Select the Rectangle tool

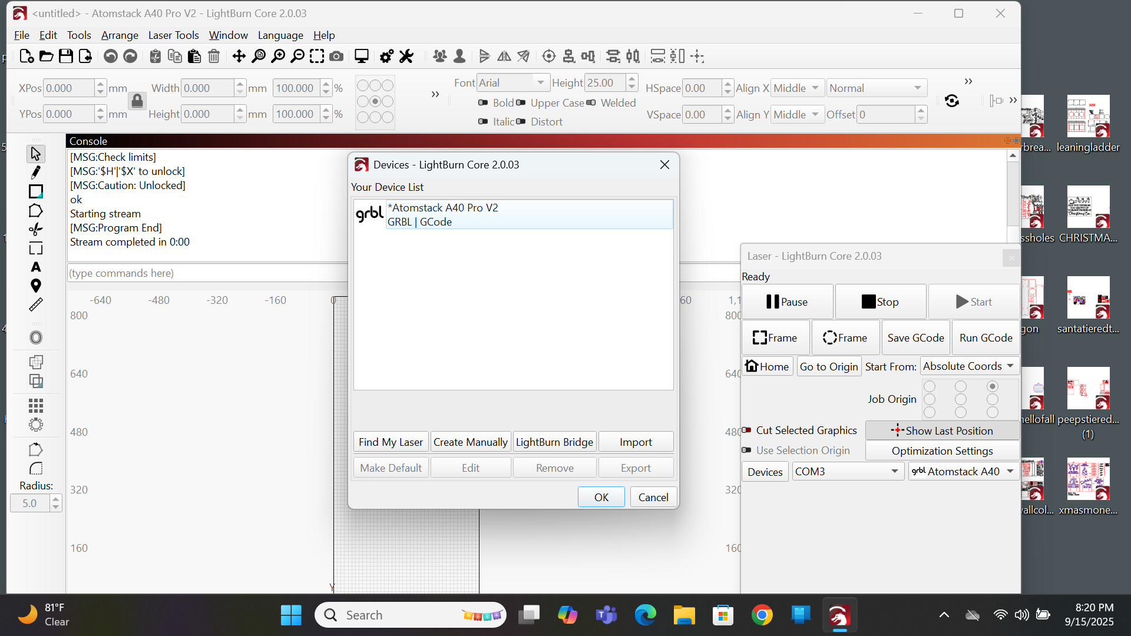[36, 191]
